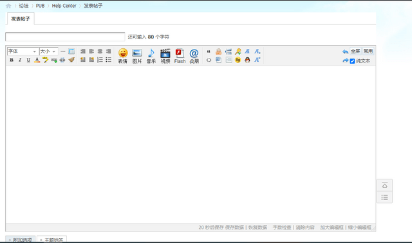
Task: Center align the text
Action: 100,51
